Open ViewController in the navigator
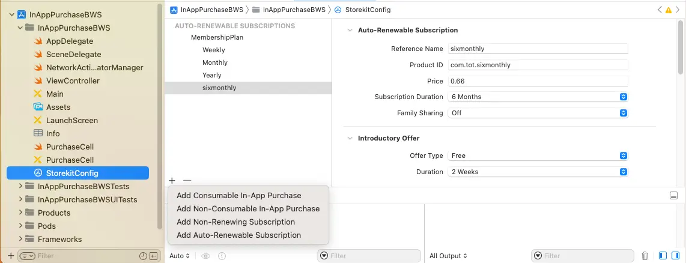This screenshot has height=263, width=686. (73, 80)
